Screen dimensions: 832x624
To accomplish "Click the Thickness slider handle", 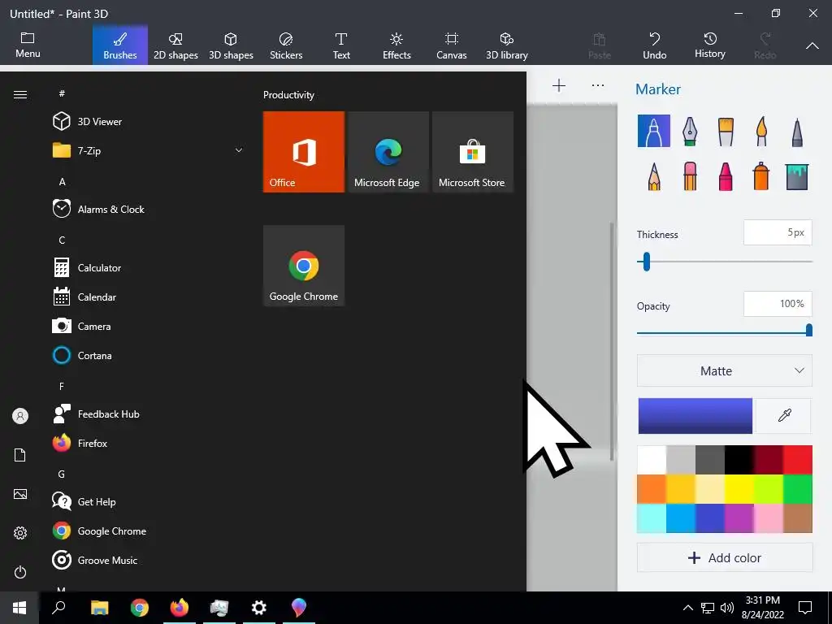I will click(x=646, y=262).
